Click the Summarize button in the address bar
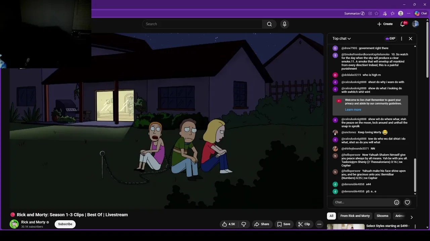 pos(354,14)
